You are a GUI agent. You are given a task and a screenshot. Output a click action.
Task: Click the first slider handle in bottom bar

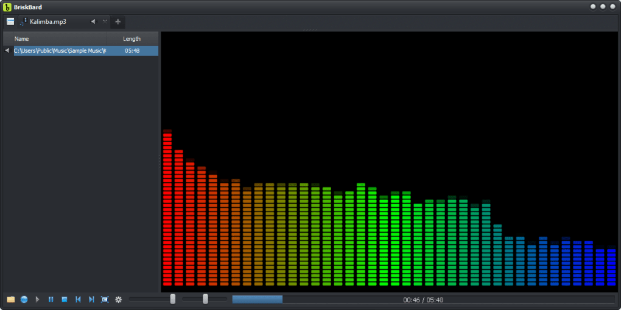173,299
